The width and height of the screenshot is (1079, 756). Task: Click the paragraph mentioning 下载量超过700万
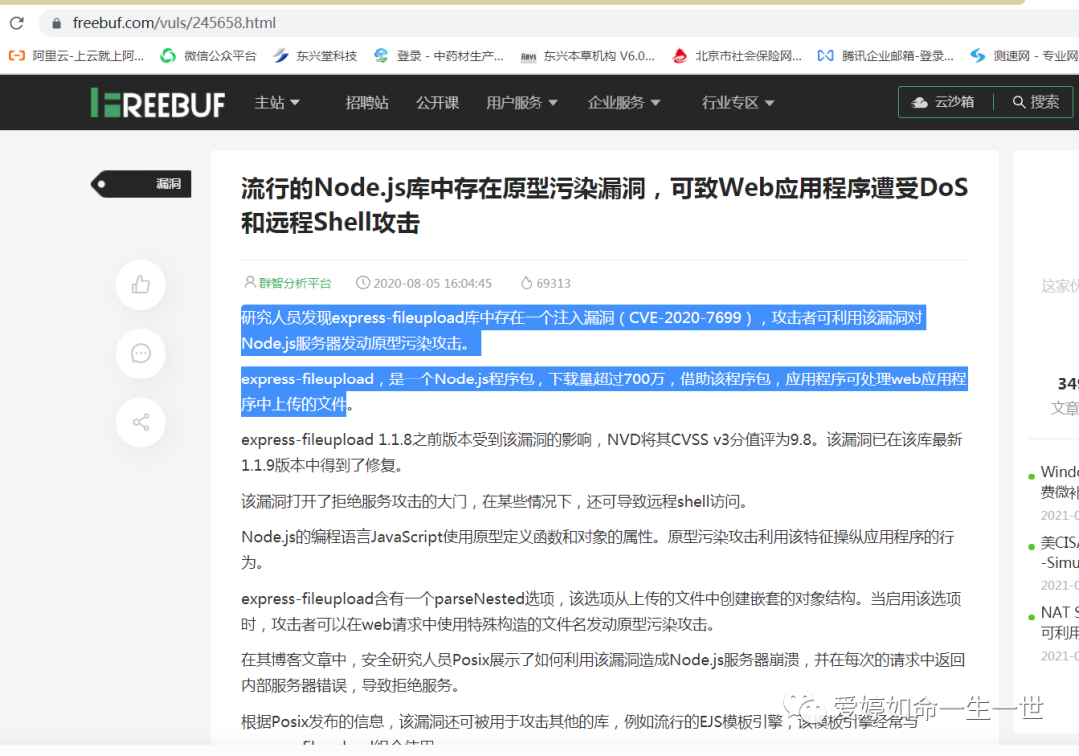coord(604,391)
